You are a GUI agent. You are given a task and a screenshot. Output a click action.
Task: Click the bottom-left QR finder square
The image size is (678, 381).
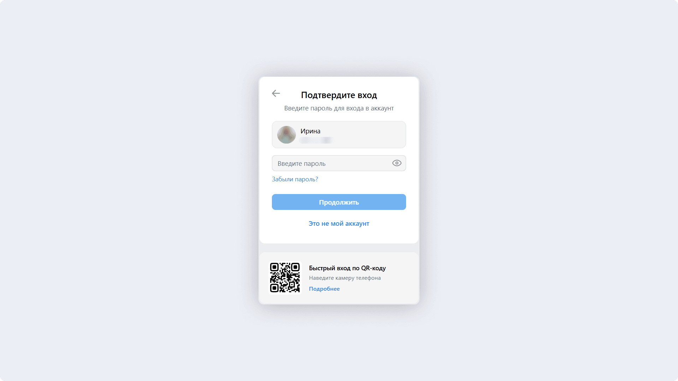[274, 288]
